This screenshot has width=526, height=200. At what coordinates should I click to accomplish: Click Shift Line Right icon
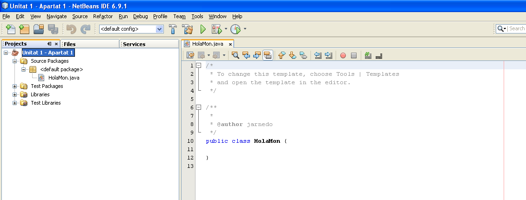[x=329, y=55]
